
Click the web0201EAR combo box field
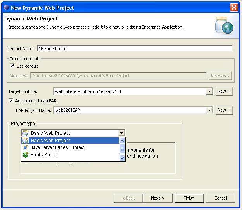coord(133,110)
